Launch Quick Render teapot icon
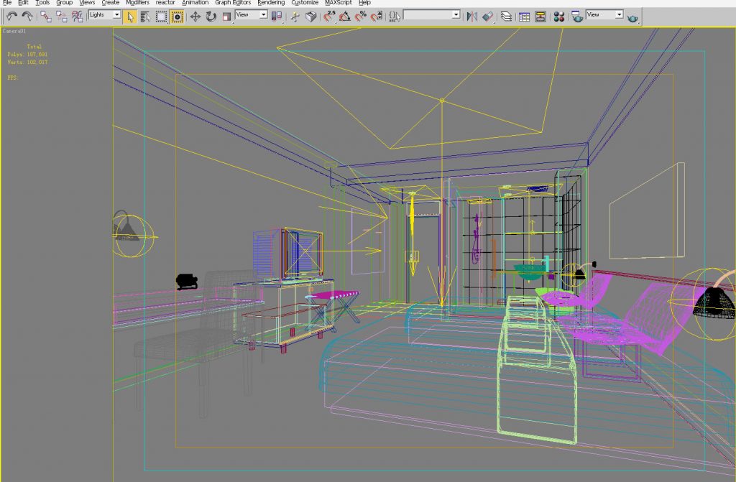This screenshot has height=482, width=736. (632, 16)
